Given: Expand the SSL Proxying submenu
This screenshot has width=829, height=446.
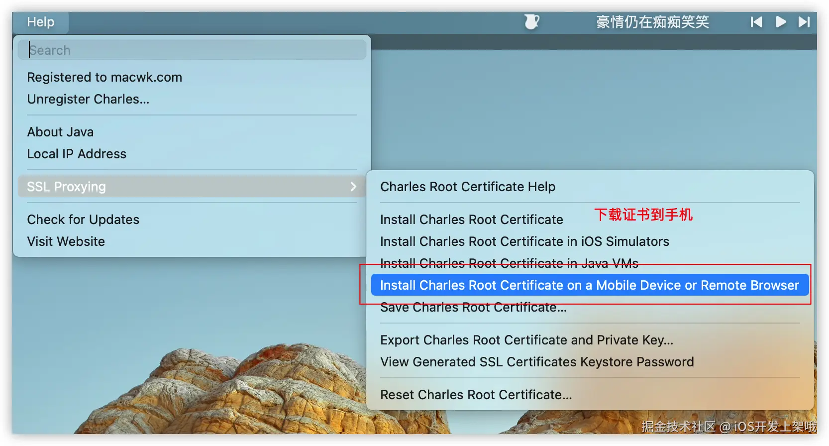Looking at the screenshot, I should [x=192, y=187].
